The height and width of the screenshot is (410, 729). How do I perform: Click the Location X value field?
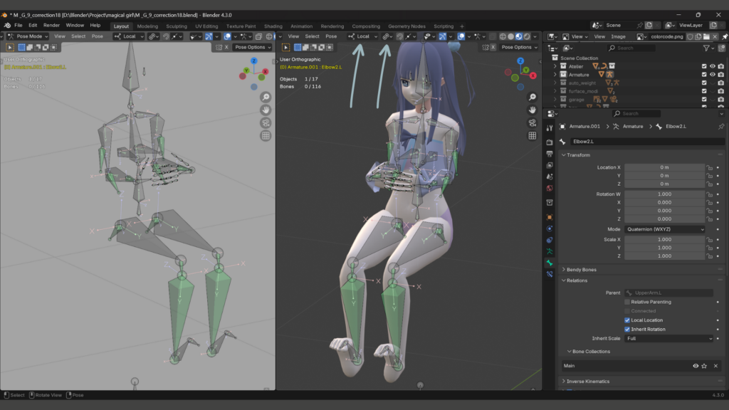664,167
